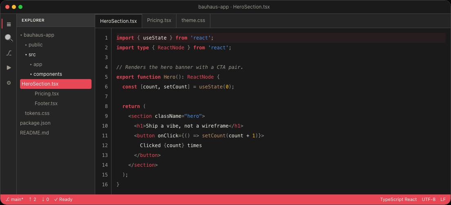Switch to the theme.css tab
The height and width of the screenshot is (205, 451).
pyautogui.click(x=193, y=21)
